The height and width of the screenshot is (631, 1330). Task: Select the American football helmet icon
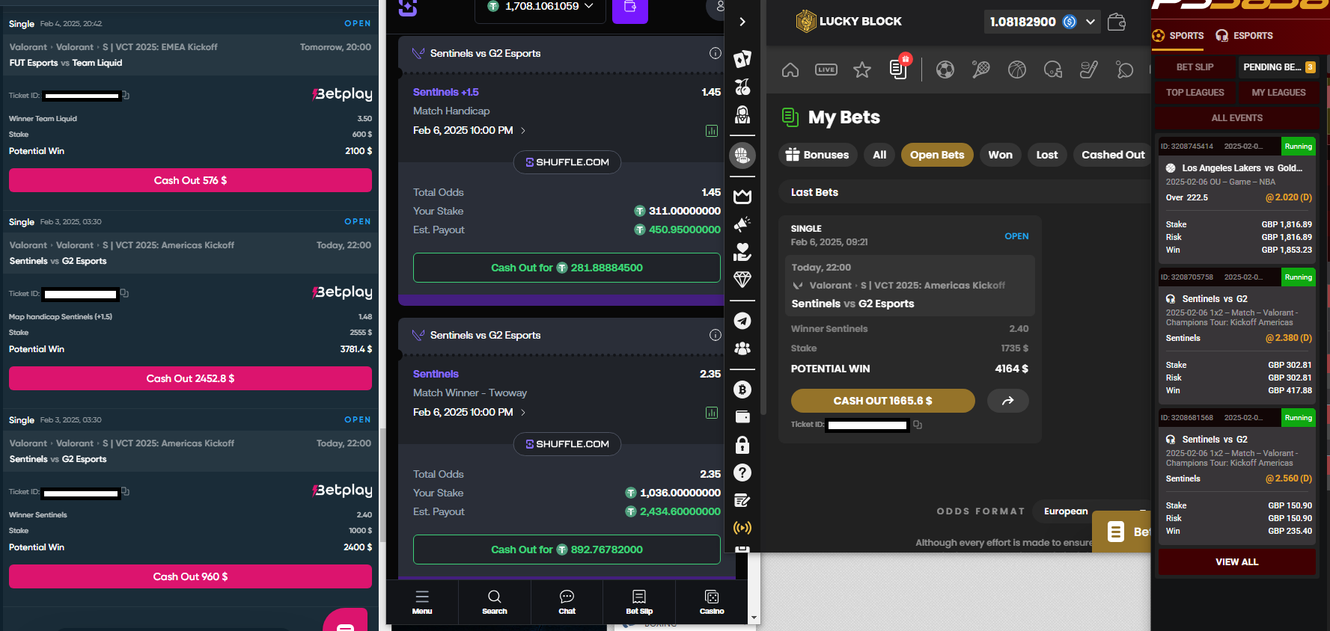point(1053,70)
